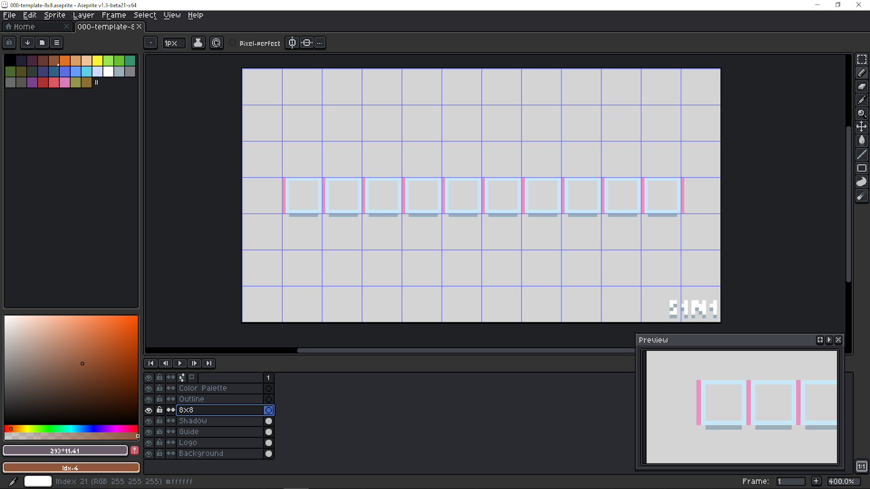Select the Rectangle shape tool
This screenshot has width=870, height=489.
[862, 168]
